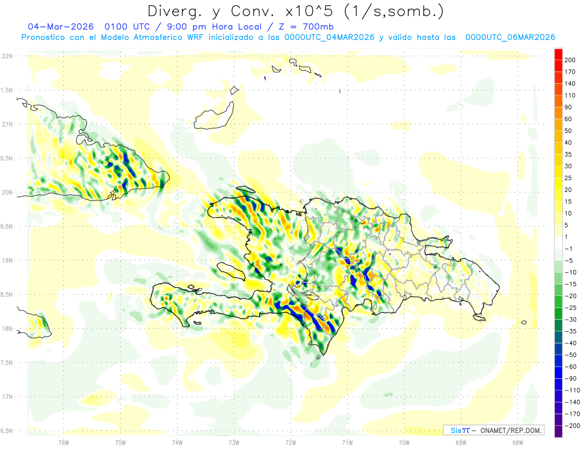
Task: Click the latitude axis label '18N'
Action: [7, 329]
